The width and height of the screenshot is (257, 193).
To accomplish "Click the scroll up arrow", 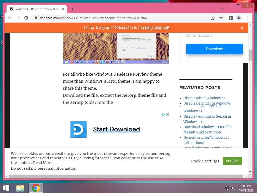I will 250,25.
